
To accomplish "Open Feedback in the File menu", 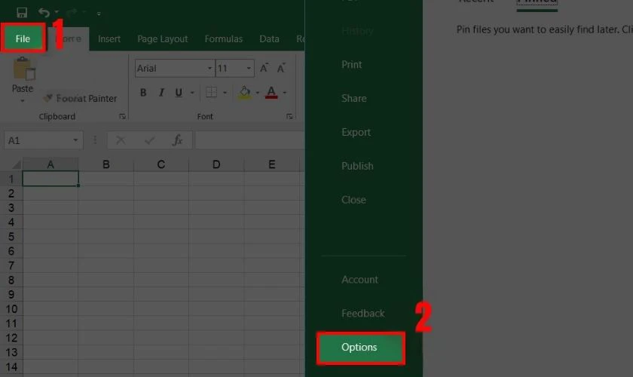I will [363, 313].
